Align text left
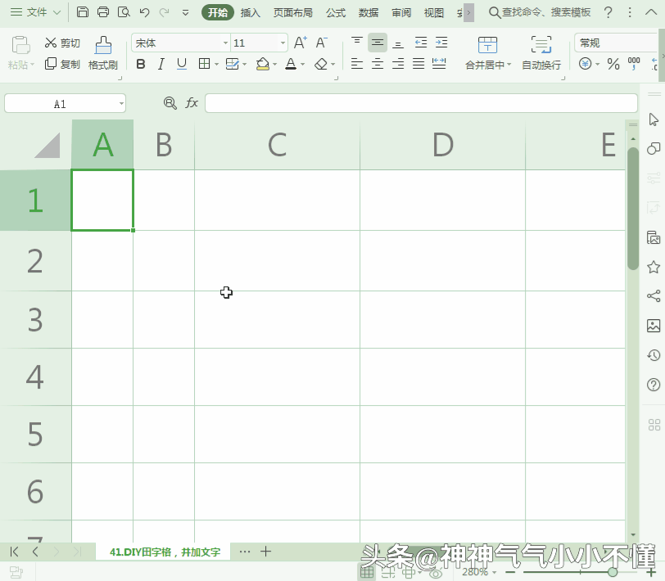This screenshot has width=665, height=581. (x=357, y=64)
